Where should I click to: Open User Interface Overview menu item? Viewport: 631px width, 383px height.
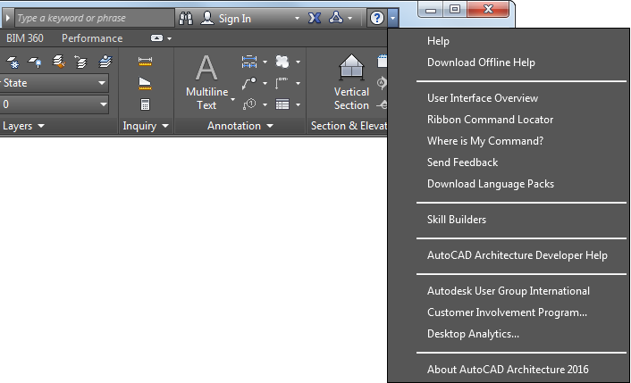[x=483, y=98]
